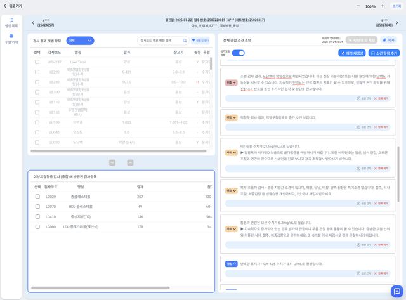Image resolution: width=406 pixels, height=300 pixels.
Task: Click the lower table horizontal scrollbar
Action: [x=100, y=287]
